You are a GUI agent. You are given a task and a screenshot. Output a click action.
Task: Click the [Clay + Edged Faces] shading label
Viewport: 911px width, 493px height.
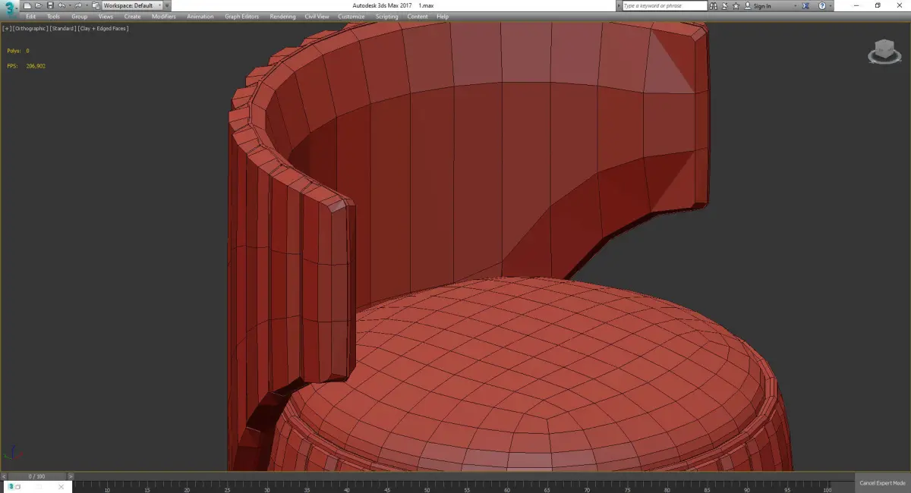point(102,28)
